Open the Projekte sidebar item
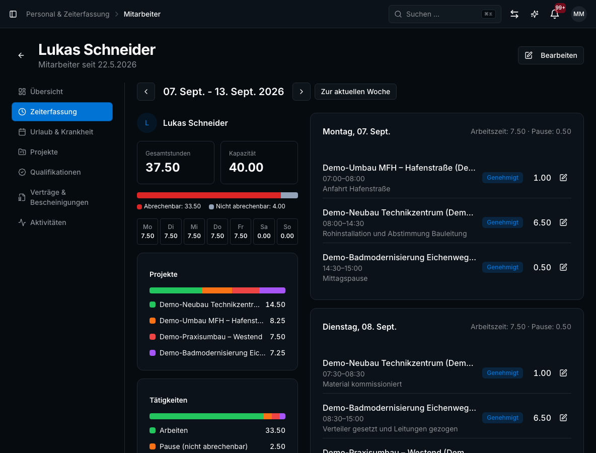 tap(62, 152)
